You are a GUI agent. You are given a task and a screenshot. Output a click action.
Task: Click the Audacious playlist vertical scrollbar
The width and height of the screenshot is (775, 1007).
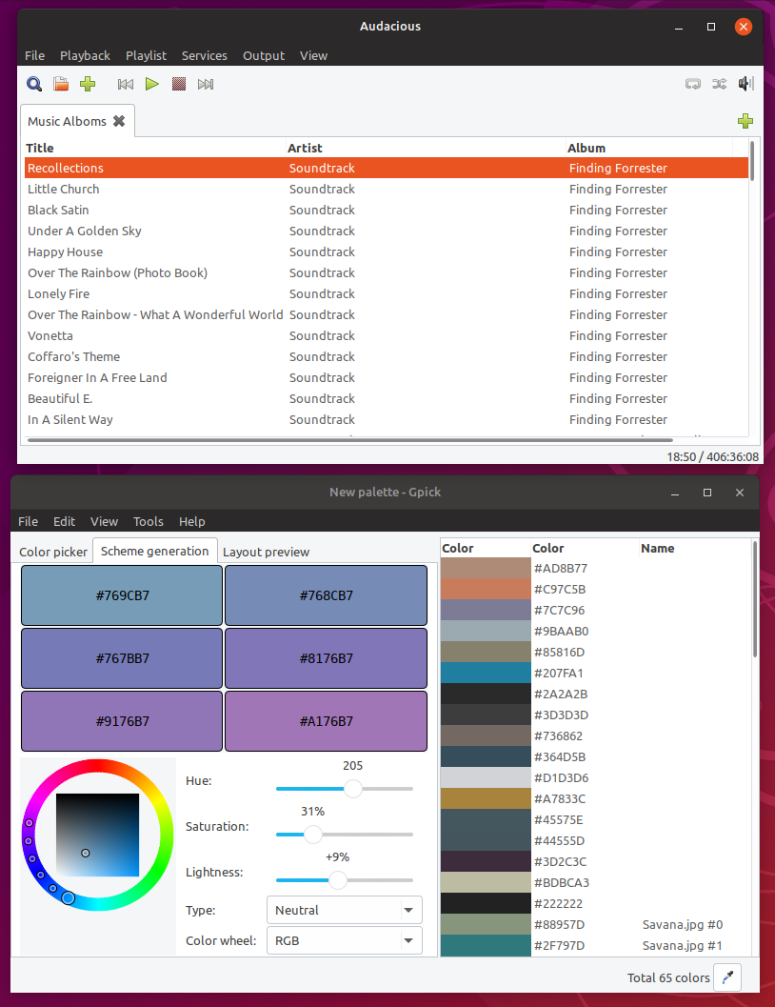[x=752, y=161]
